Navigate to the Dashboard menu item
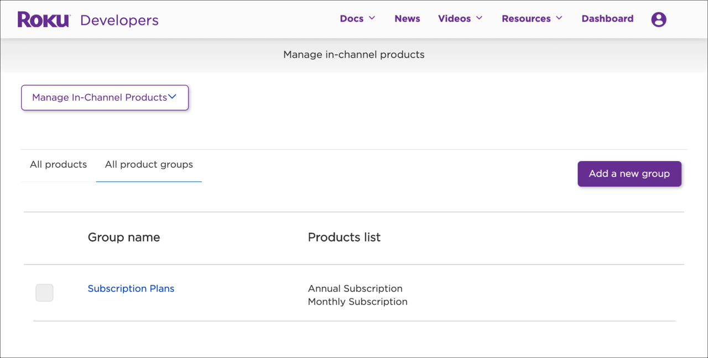The height and width of the screenshot is (358, 708). tap(607, 18)
